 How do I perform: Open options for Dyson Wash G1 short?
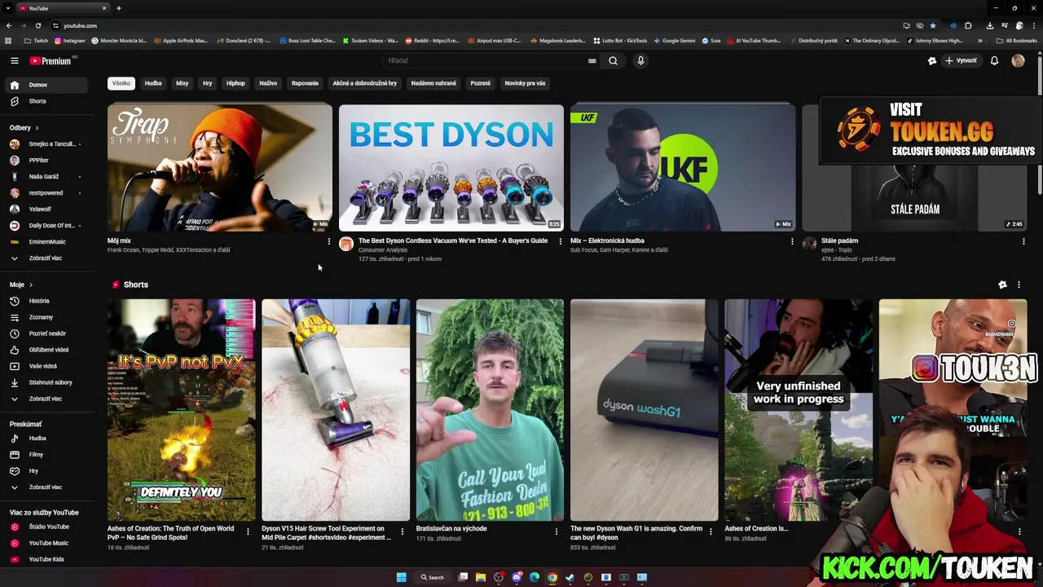click(711, 532)
